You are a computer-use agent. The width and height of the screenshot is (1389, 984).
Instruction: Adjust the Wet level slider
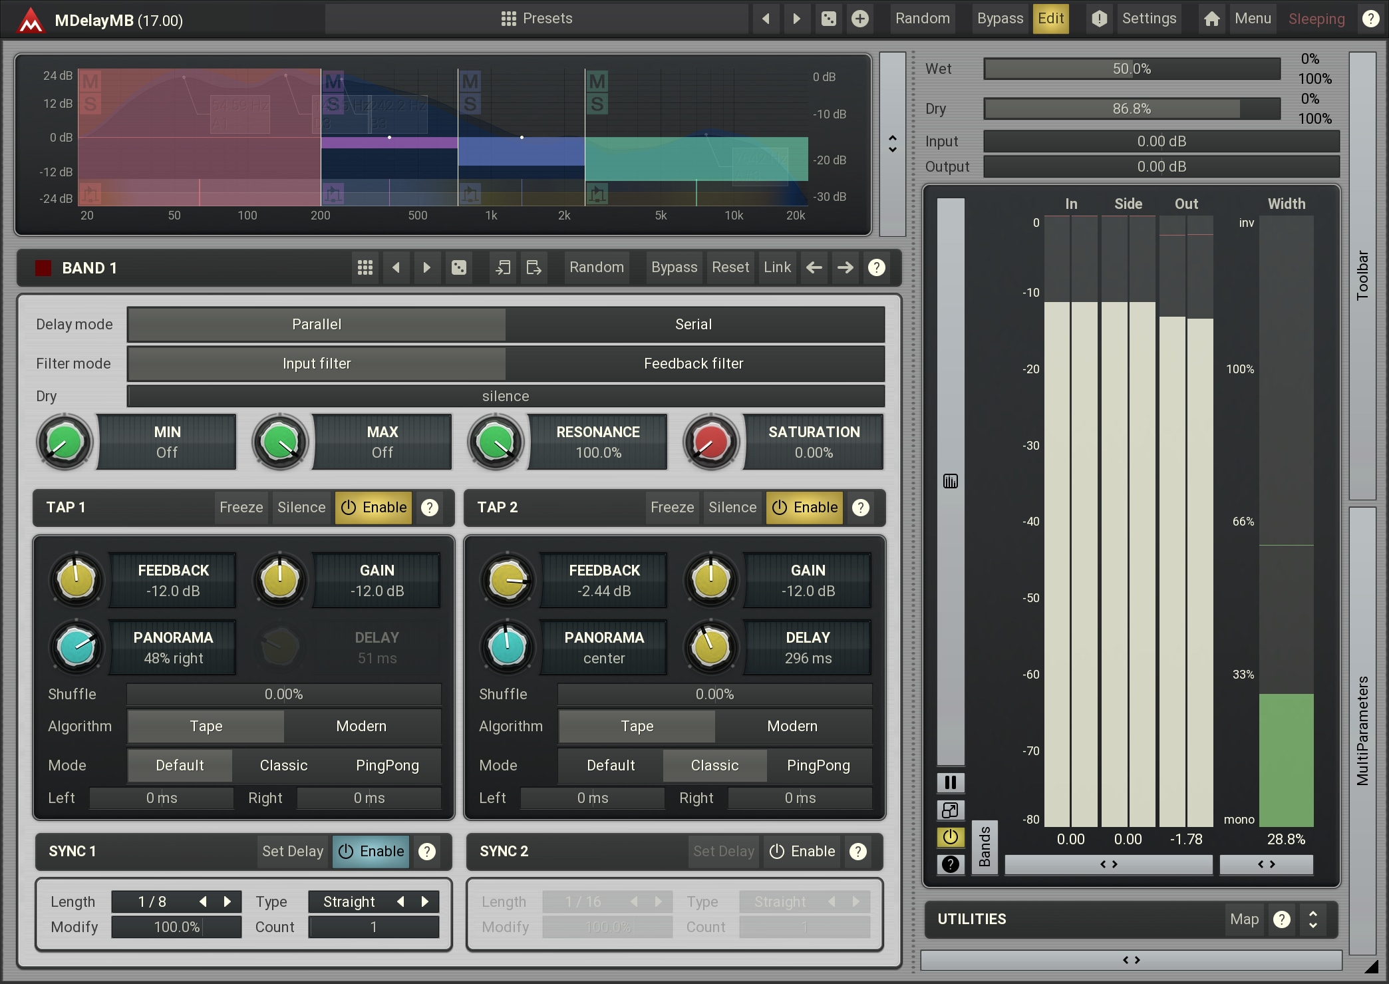pyautogui.click(x=1131, y=69)
